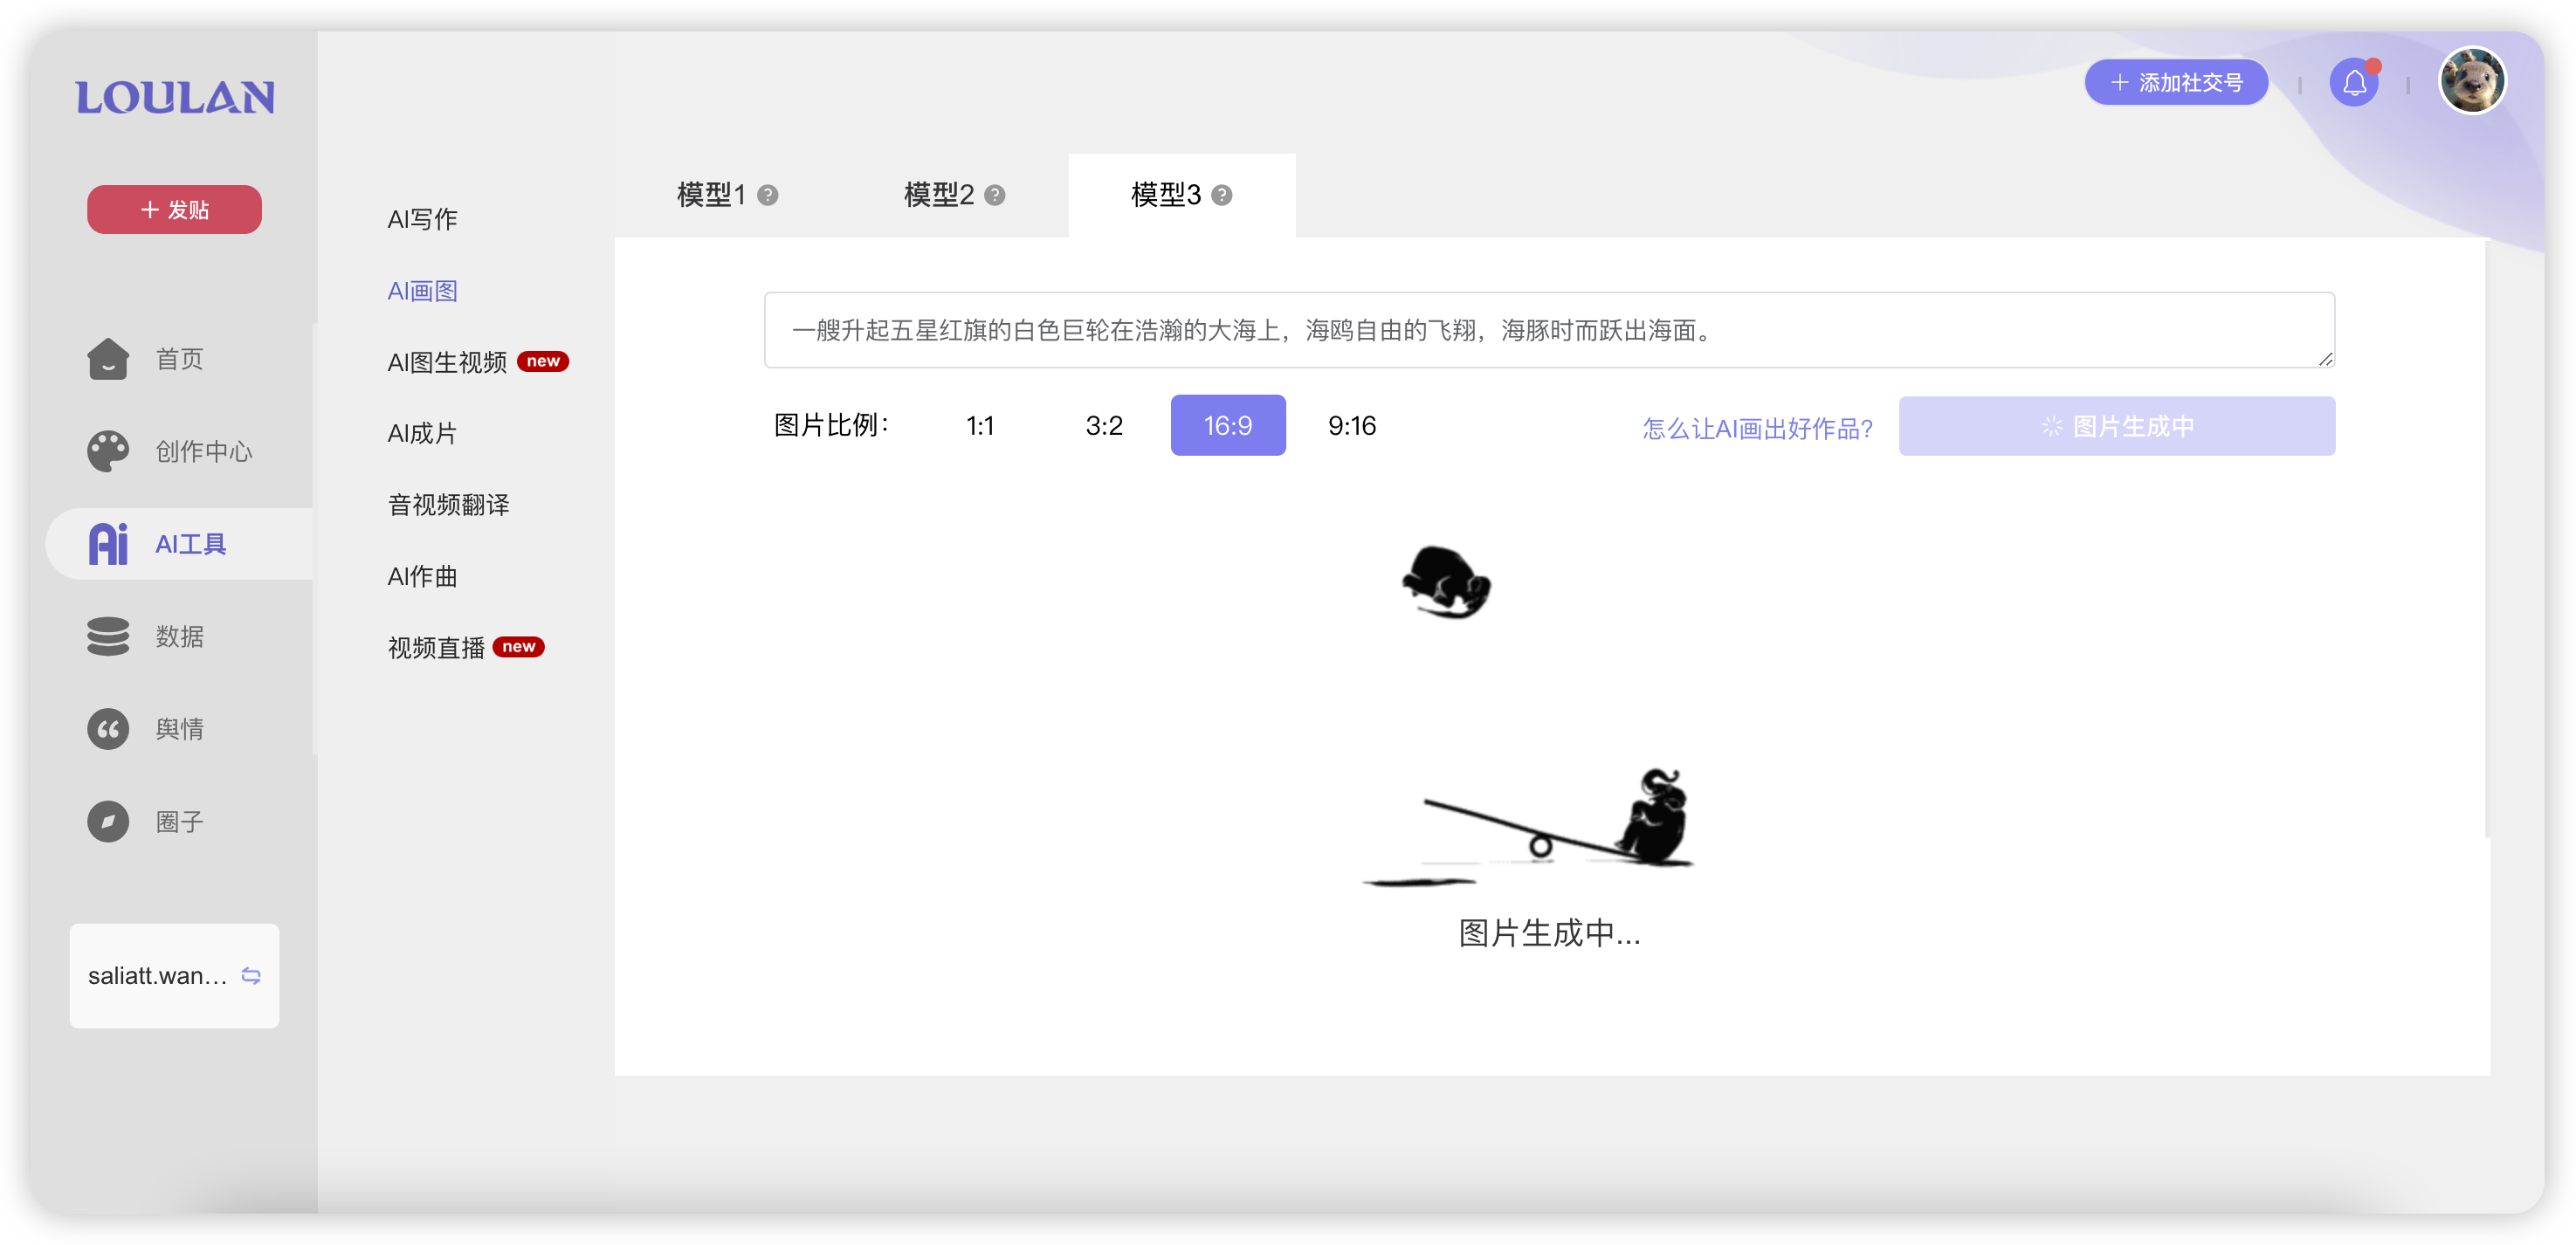Click the image prompt text field
The height and width of the screenshot is (1245, 2576).
click(x=1549, y=330)
